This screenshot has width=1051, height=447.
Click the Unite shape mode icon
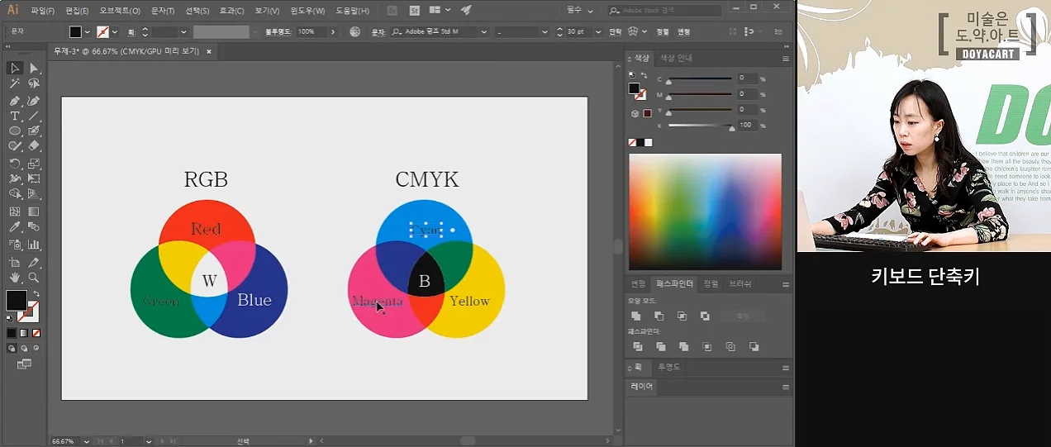[x=635, y=316]
